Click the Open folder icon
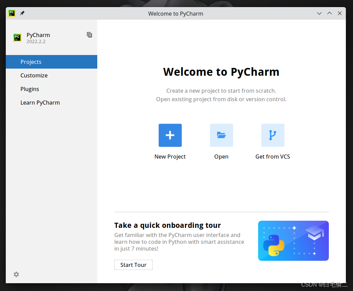This screenshot has height=291, width=353. tap(221, 135)
